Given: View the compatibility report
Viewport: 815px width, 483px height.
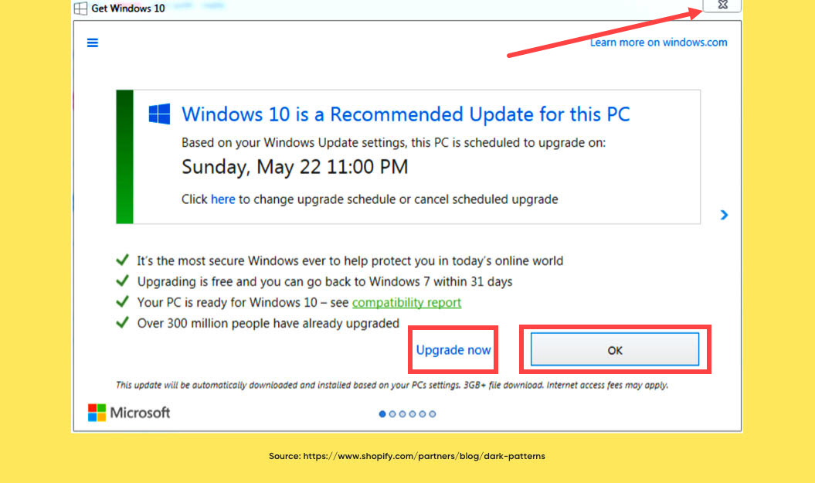Looking at the screenshot, I should 406,302.
